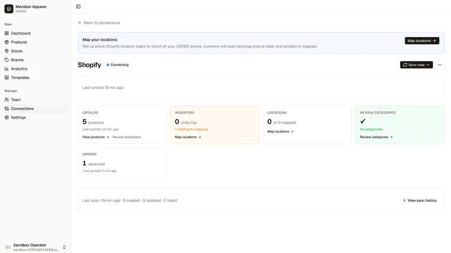This screenshot has height=253, width=451.
Task: Click the last sync summary line
Action: click(x=130, y=201)
